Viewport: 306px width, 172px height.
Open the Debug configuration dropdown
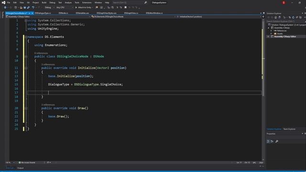point(49,8)
